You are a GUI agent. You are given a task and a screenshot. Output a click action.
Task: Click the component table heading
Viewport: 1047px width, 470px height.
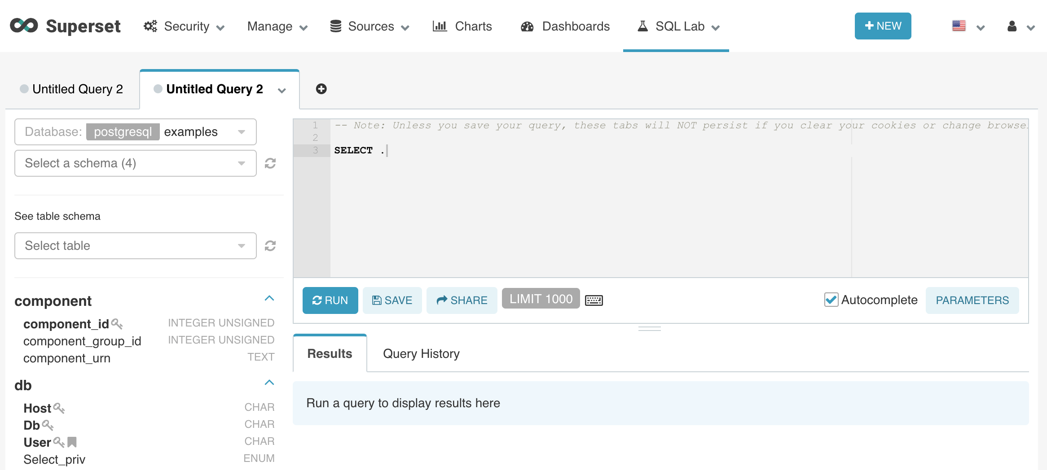(53, 301)
